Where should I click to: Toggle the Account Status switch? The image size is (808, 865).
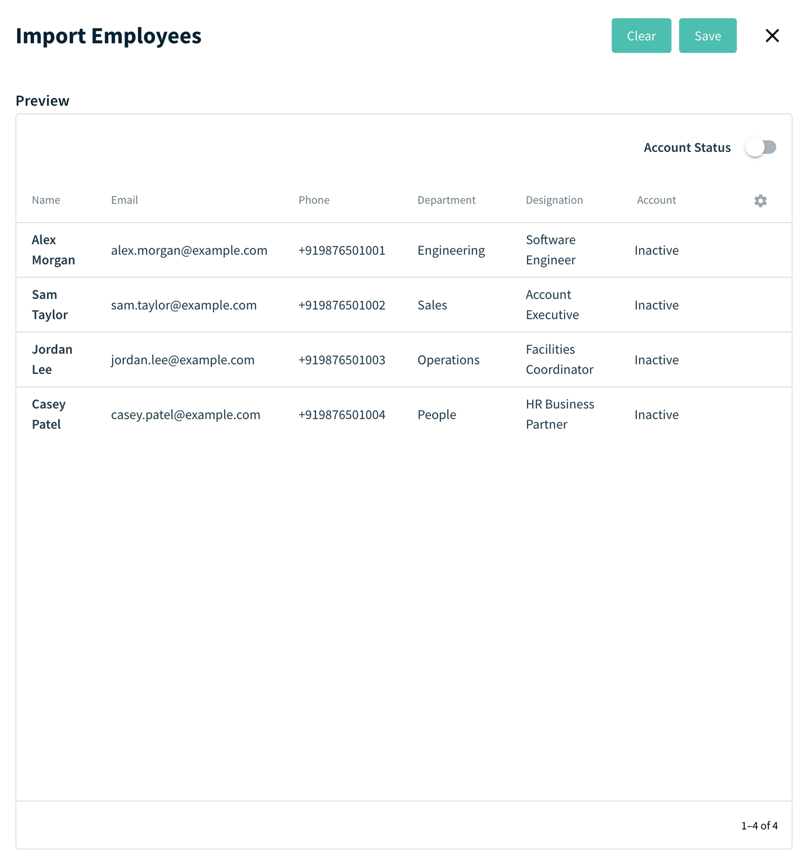click(761, 147)
